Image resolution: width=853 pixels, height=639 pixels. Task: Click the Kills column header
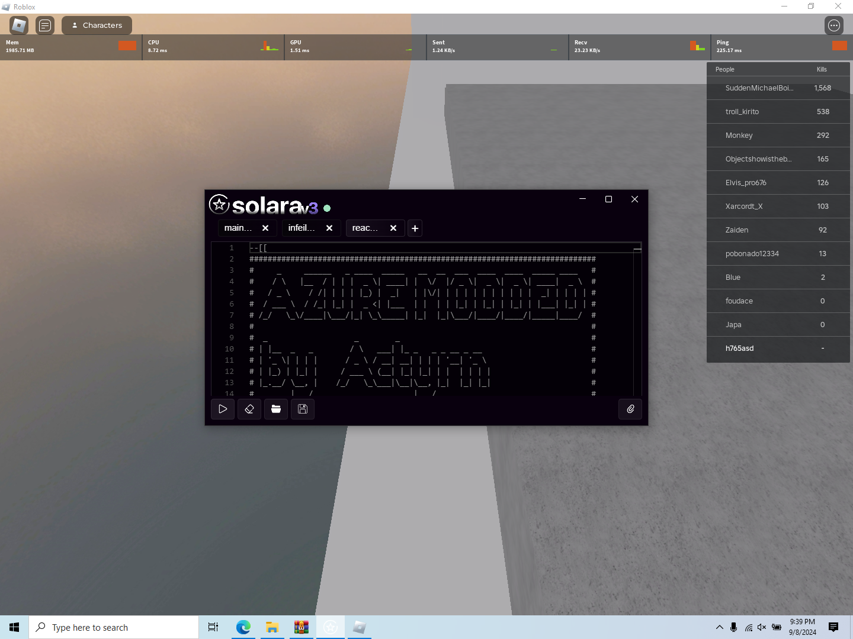click(x=822, y=69)
